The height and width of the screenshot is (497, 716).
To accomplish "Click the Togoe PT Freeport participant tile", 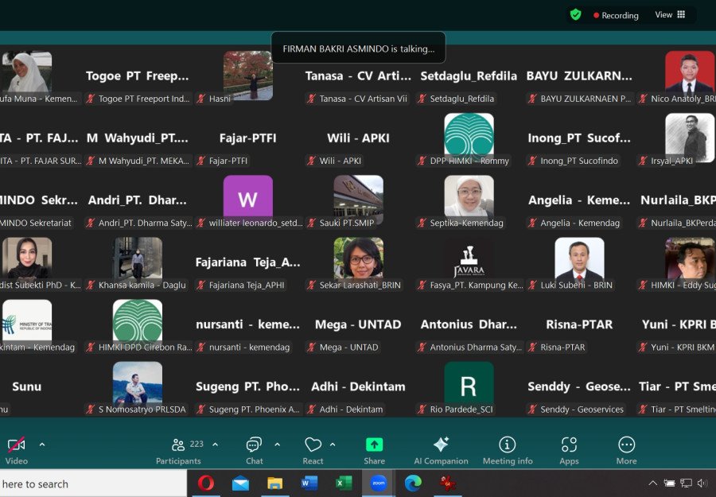I will 138,76.
